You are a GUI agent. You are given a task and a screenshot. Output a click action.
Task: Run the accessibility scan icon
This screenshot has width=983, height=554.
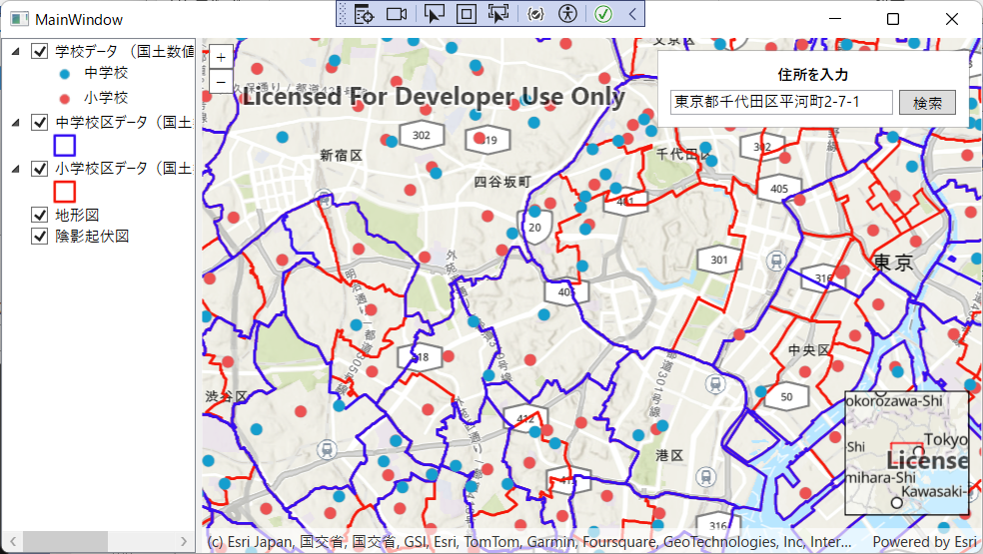click(568, 14)
